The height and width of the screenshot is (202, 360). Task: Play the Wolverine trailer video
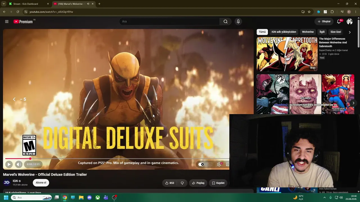(9, 164)
